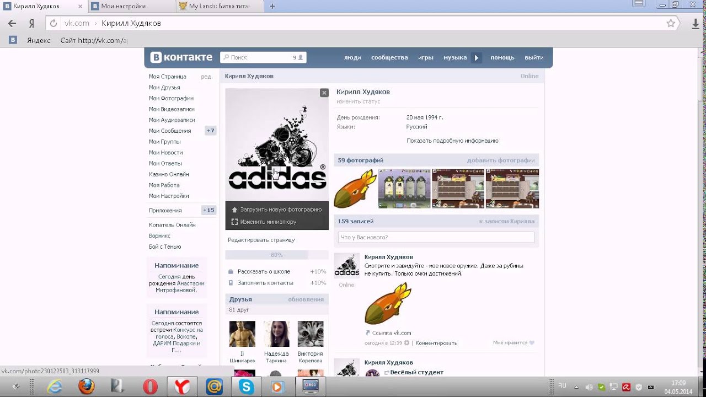Open Internet Explorer in taskbar
This screenshot has width=706, height=397.
click(54, 387)
